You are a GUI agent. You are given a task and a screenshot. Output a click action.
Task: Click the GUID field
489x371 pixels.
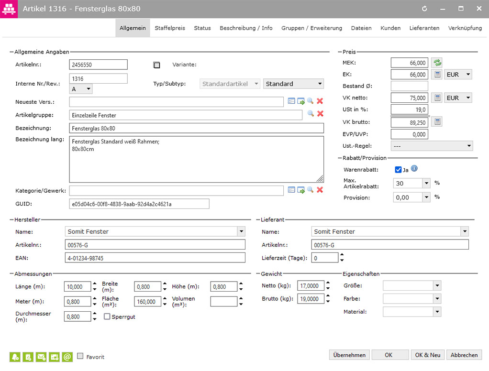pos(139,204)
